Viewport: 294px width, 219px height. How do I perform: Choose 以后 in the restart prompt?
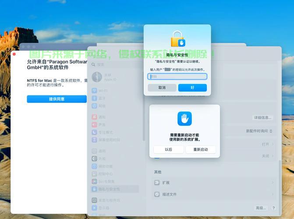[x=168, y=149]
